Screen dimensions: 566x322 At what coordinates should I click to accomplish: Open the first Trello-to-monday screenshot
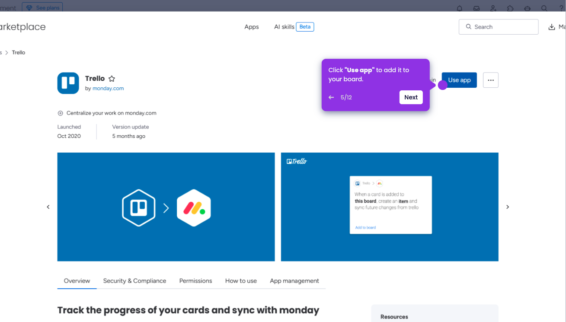tap(166, 207)
